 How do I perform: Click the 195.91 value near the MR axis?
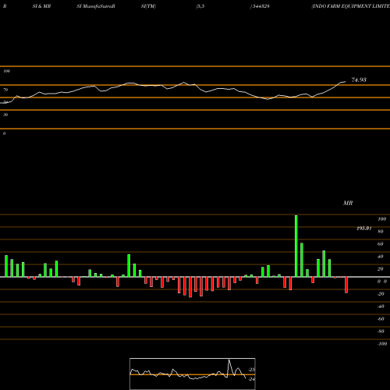pyautogui.click(x=364, y=229)
